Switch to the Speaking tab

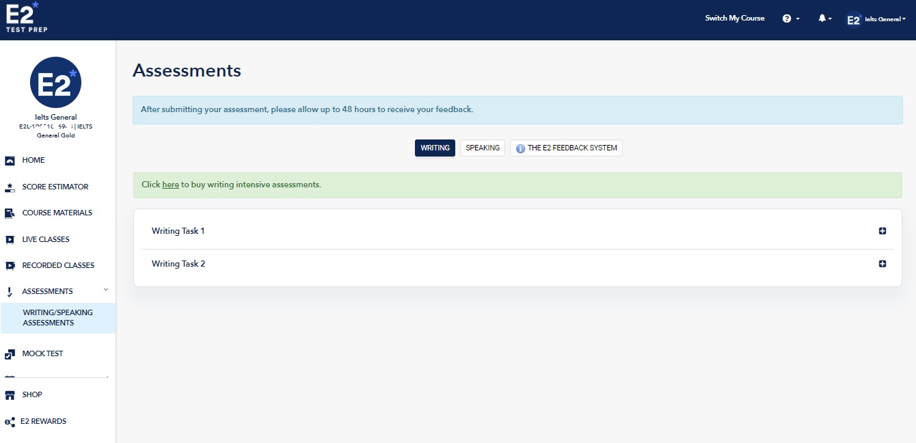[483, 148]
